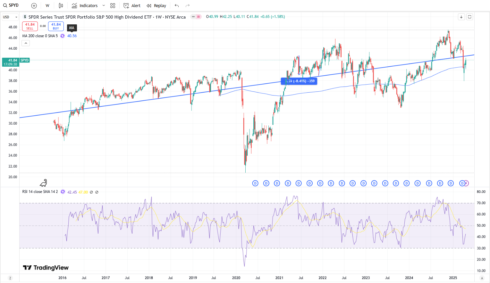Click the refresh icon next to RSI legend
This screenshot has width=490, height=283.
(63, 192)
